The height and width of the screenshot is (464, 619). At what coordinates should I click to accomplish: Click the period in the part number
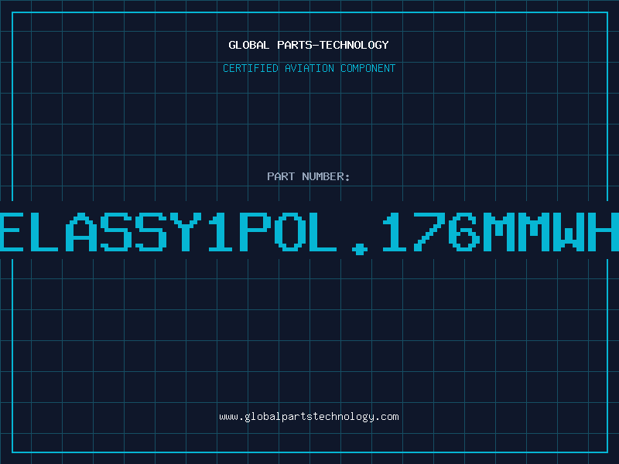[360, 249]
